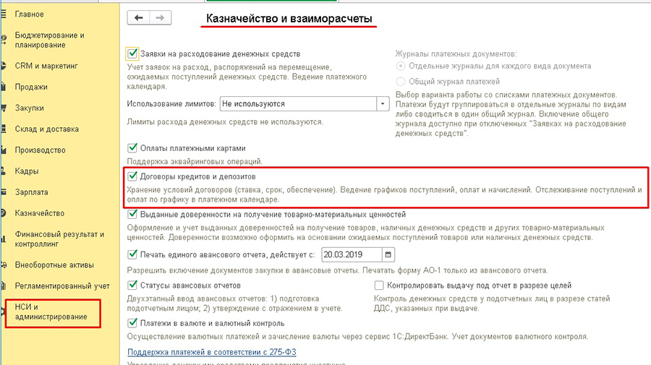Enable Контролировать выдачу под отчет в разрезе целей

click(378, 285)
